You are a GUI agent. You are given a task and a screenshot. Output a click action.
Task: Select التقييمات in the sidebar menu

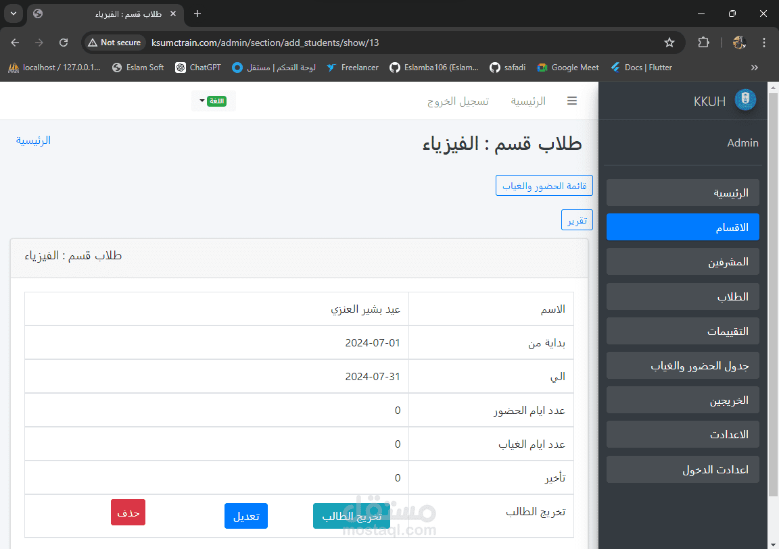click(x=682, y=331)
